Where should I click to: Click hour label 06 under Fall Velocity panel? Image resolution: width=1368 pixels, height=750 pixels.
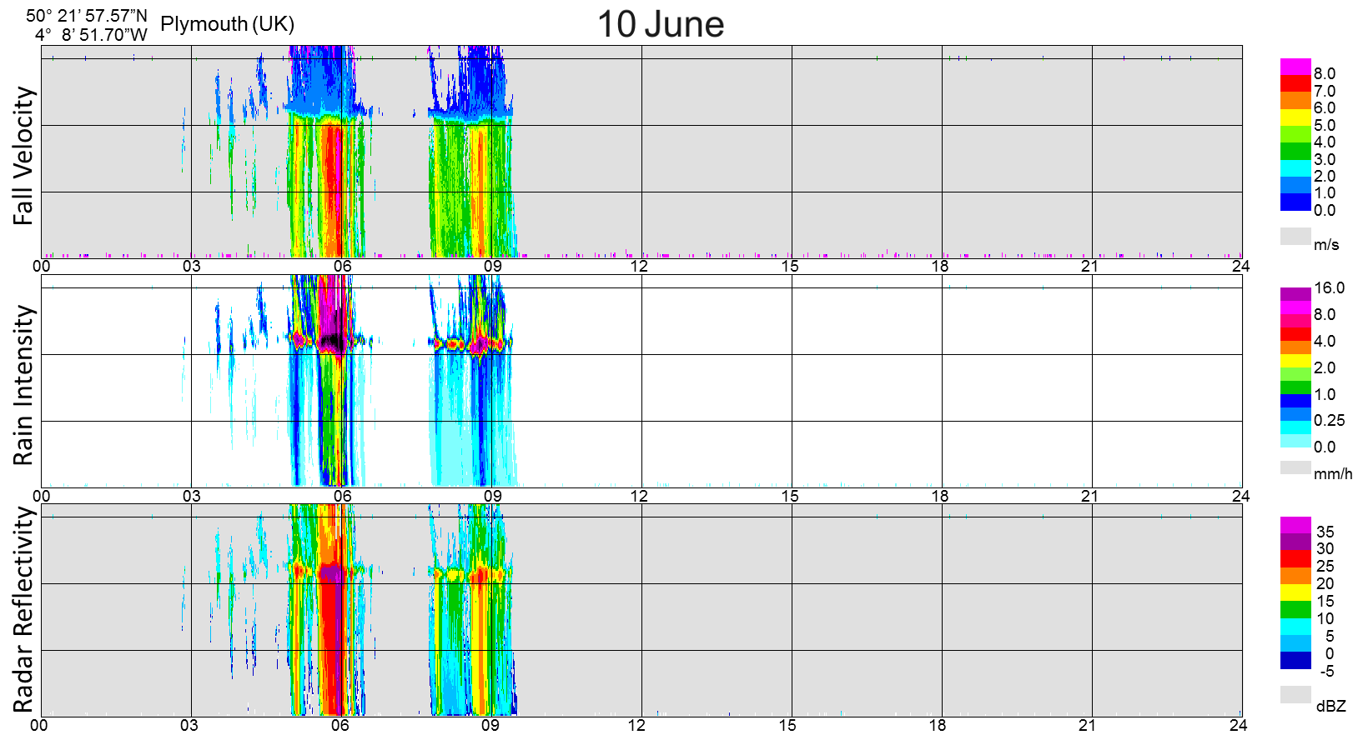tap(342, 266)
